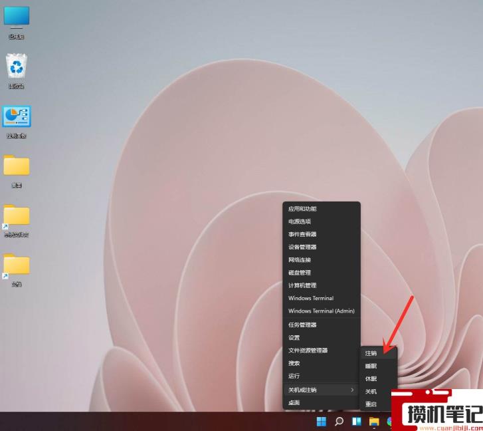483x431 pixels.
Task: Open the Control Panel desktop icon
Action: pos(17,122)
